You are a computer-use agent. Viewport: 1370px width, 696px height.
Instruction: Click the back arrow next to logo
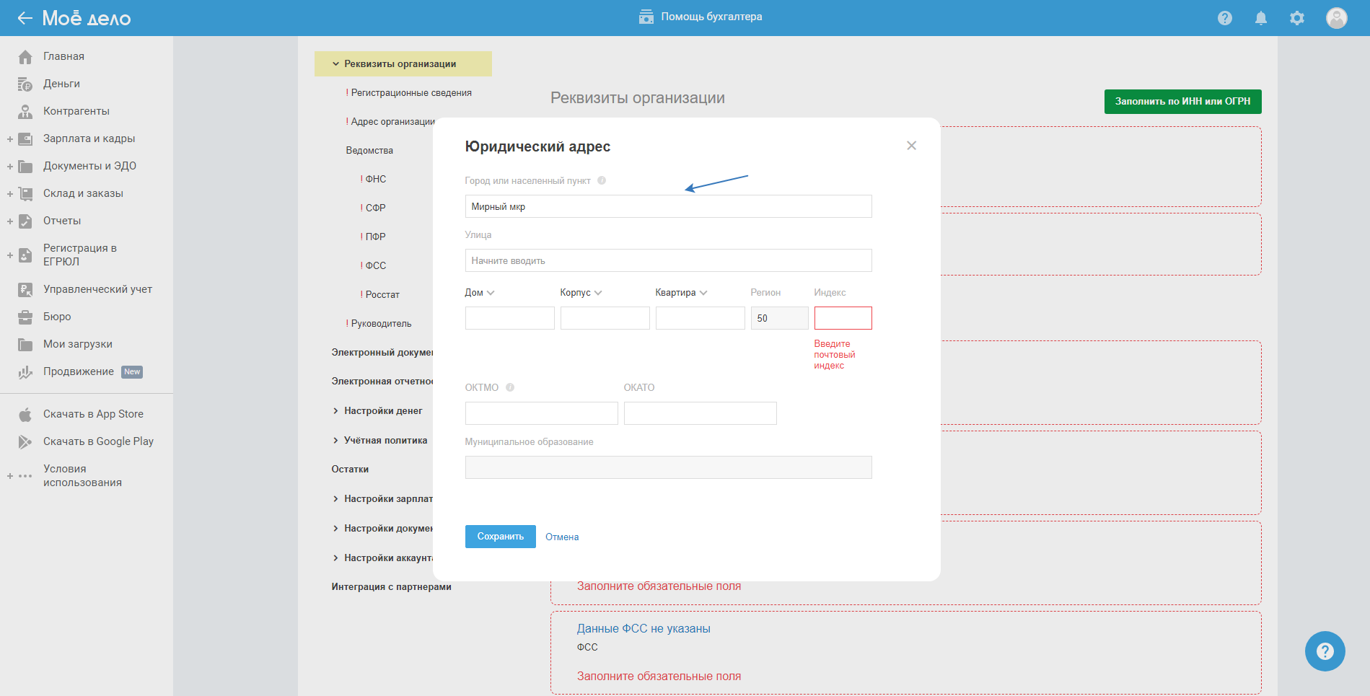25,18
